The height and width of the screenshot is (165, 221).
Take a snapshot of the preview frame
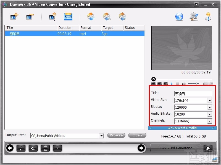point(205,84)
